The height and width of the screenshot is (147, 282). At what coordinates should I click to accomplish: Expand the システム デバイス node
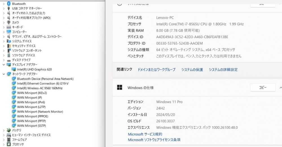(4, 41)
